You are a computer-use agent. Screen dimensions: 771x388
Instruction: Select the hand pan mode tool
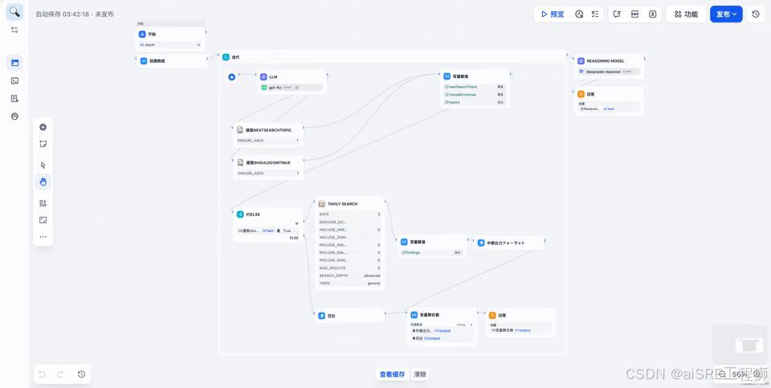(x=43, y=182)
